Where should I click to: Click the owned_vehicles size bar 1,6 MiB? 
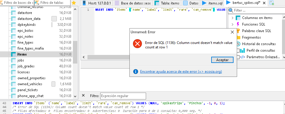point(53,84)
